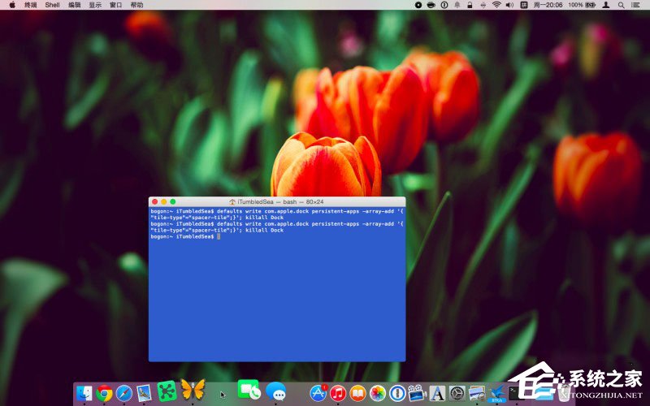The height and width of the screenshot is (406, 650).
Task: Open the volume control in menu bar
Action: [x=509, y=5]
